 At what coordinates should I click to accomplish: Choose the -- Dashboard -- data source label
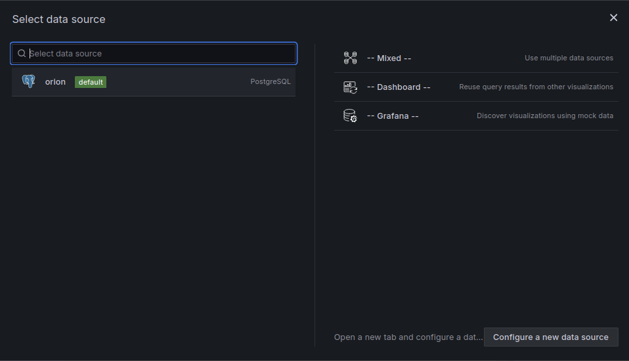coord(399,87)
